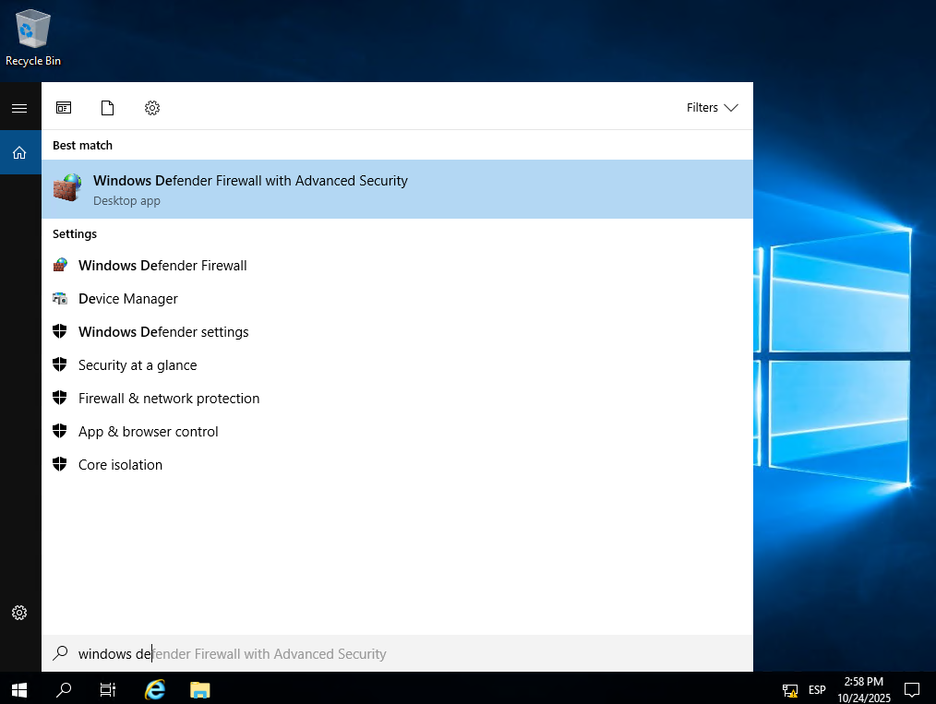
Task: Open Firewall & network protection
Action: [397, 399]
